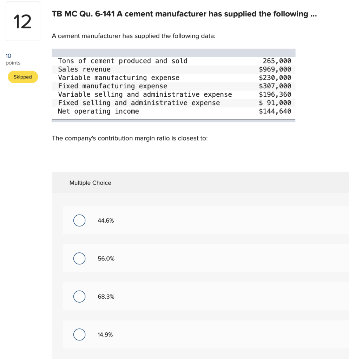The image size is (349, 359).
Task: Click the Sales revenue table row
Action: [x=173, y=69]
